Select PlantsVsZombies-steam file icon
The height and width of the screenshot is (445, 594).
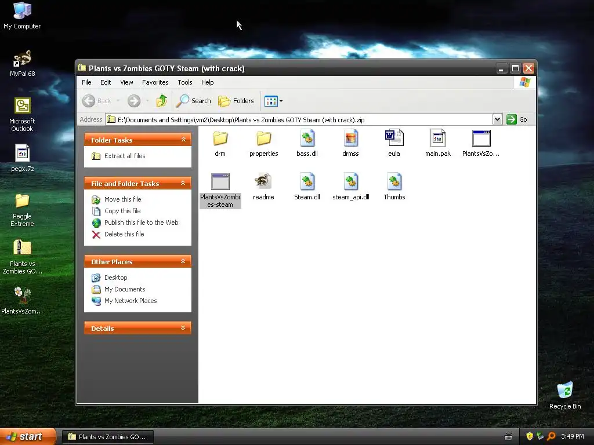point(220,181)
